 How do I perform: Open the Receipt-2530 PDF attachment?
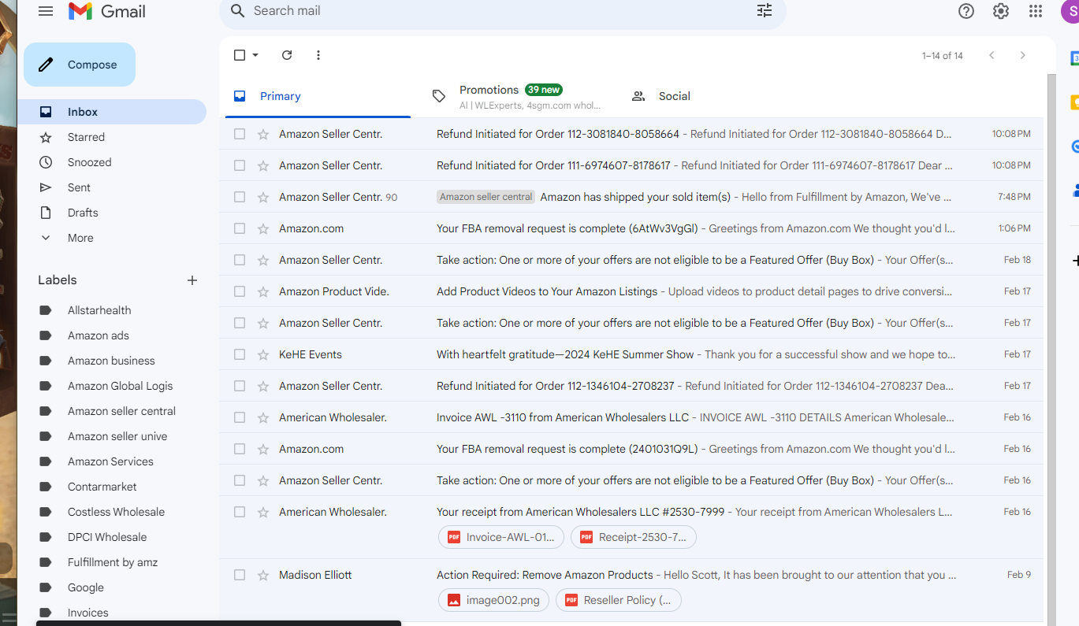[634, 537]
